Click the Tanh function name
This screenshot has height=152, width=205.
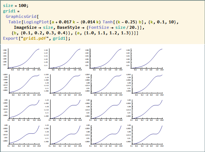pos(108,22)
